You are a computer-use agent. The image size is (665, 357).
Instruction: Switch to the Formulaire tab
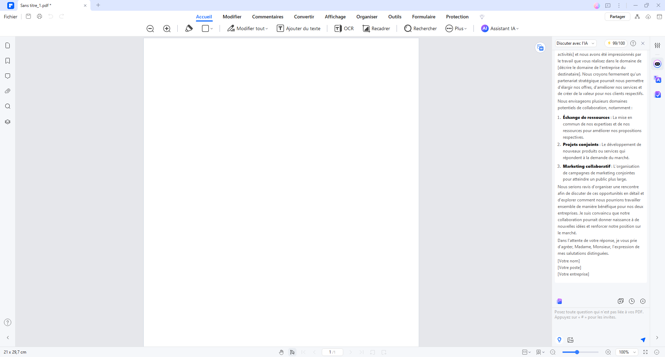point(424,17)
